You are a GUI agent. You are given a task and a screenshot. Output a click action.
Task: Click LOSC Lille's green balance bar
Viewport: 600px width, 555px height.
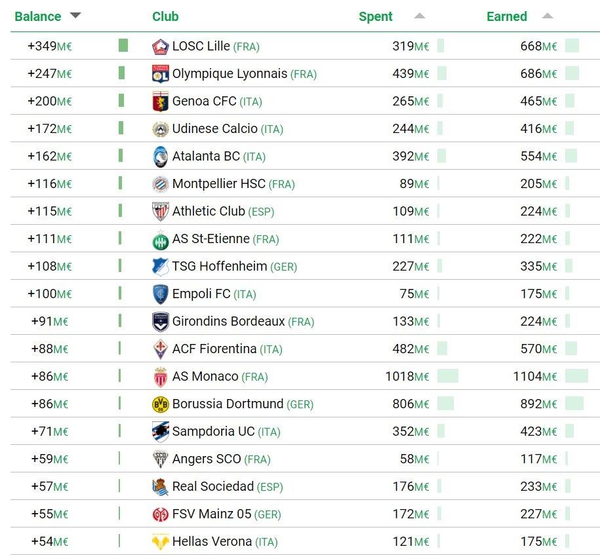pos(123,46)
